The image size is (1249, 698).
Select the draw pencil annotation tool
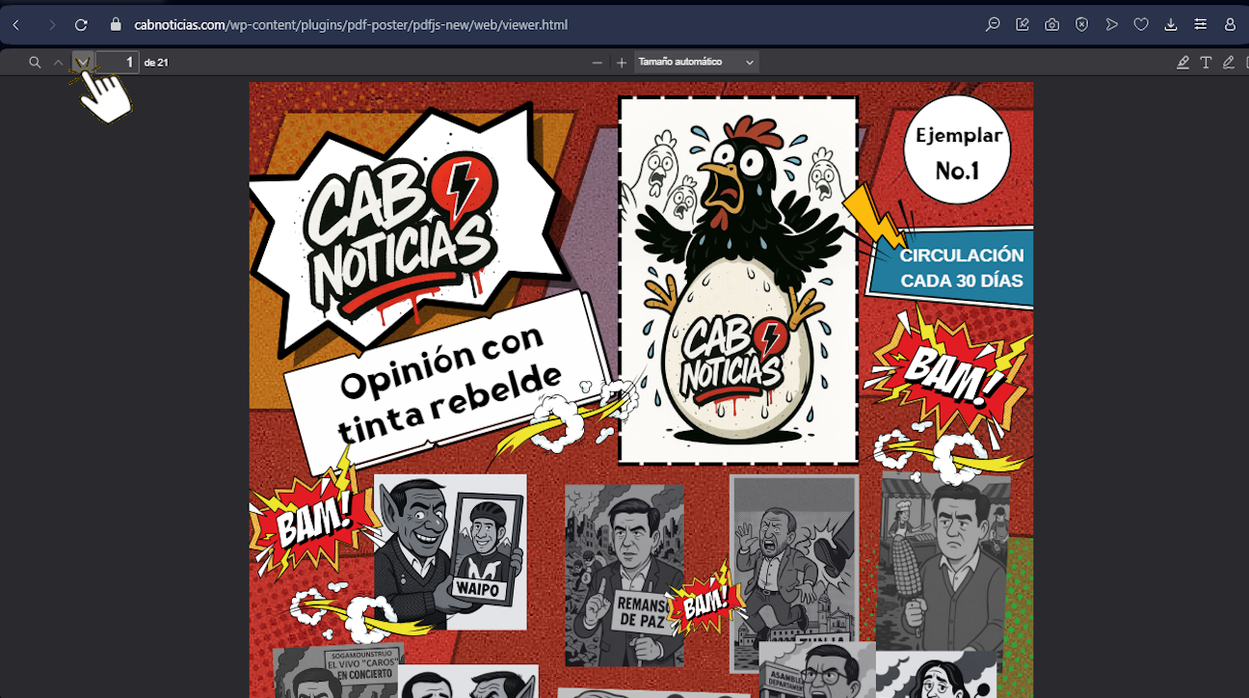click(1228, 63)
